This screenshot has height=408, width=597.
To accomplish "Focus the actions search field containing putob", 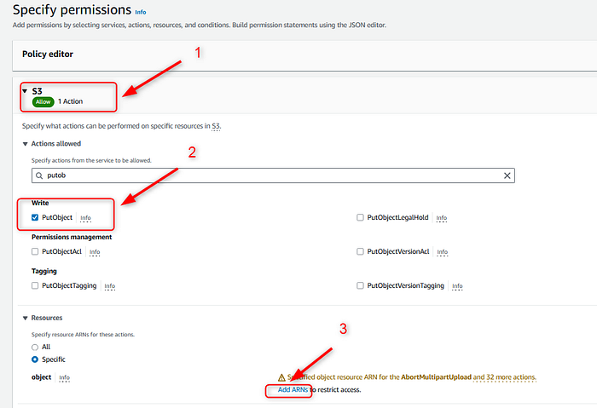I will [x=273, y=175].
